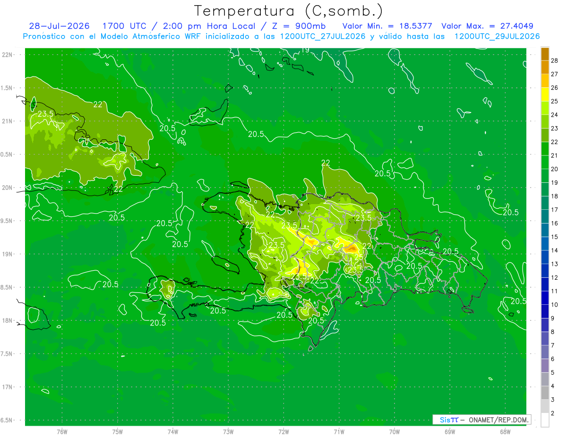Image resolution: width=567 pixels, height=438 pixels.
Task: Click the colorbar scale number 14
Action: (554, 250)
